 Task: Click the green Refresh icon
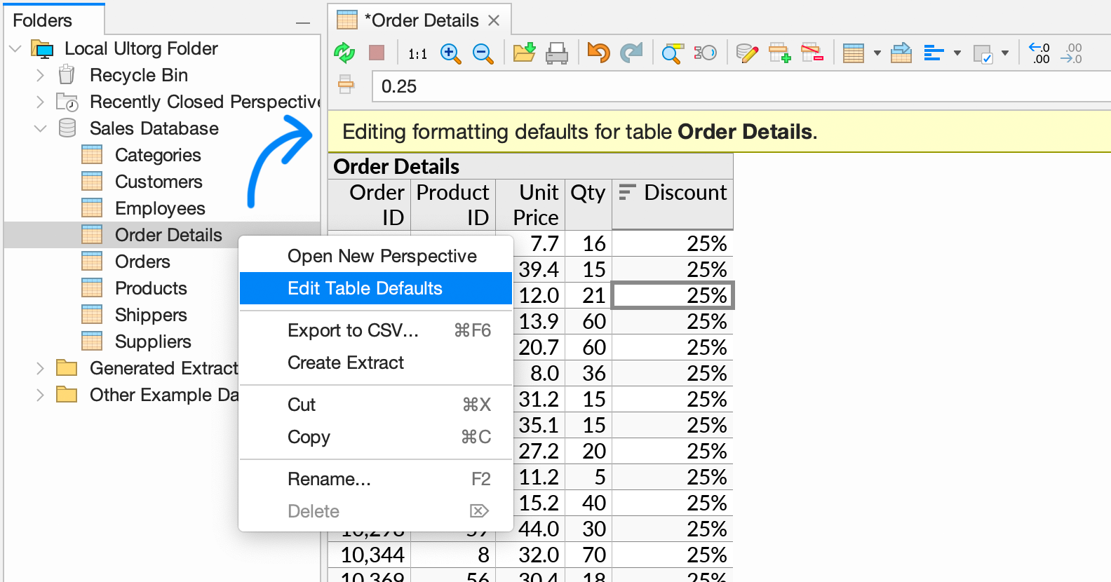pos(344,53)
